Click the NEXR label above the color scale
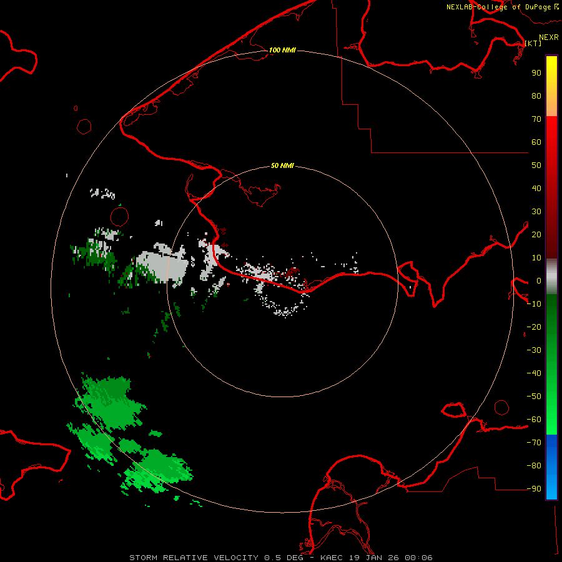Viewport: 562px width, 562px height. click(x=549, y=37)
